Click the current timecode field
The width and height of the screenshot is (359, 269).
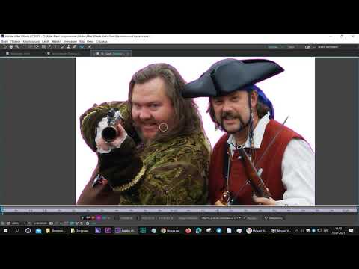(x=40, y=223)
